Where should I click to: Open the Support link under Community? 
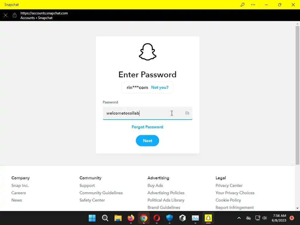(87, 185)
